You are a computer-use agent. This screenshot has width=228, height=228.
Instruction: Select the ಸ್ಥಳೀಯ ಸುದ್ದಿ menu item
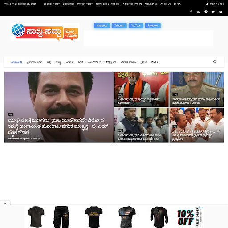coord(35,62)
